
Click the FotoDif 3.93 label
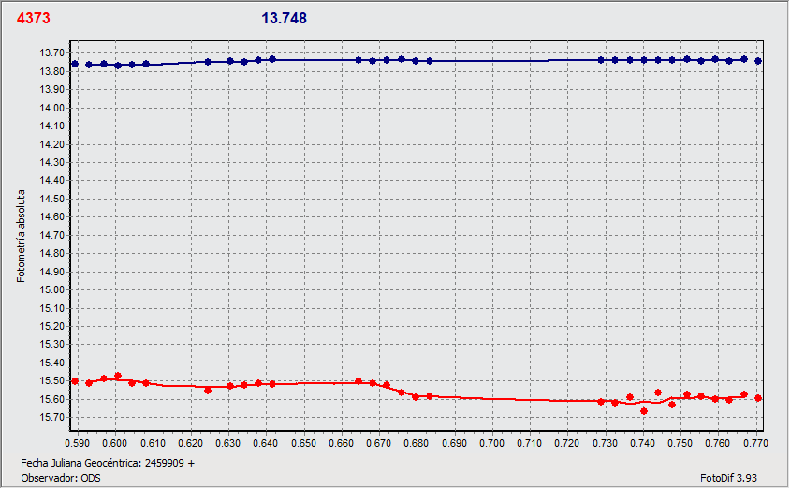(728, 478)
